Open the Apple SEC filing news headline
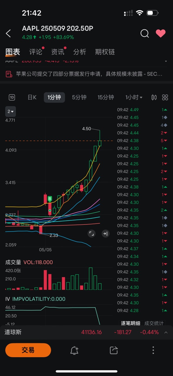 point(89,74)
